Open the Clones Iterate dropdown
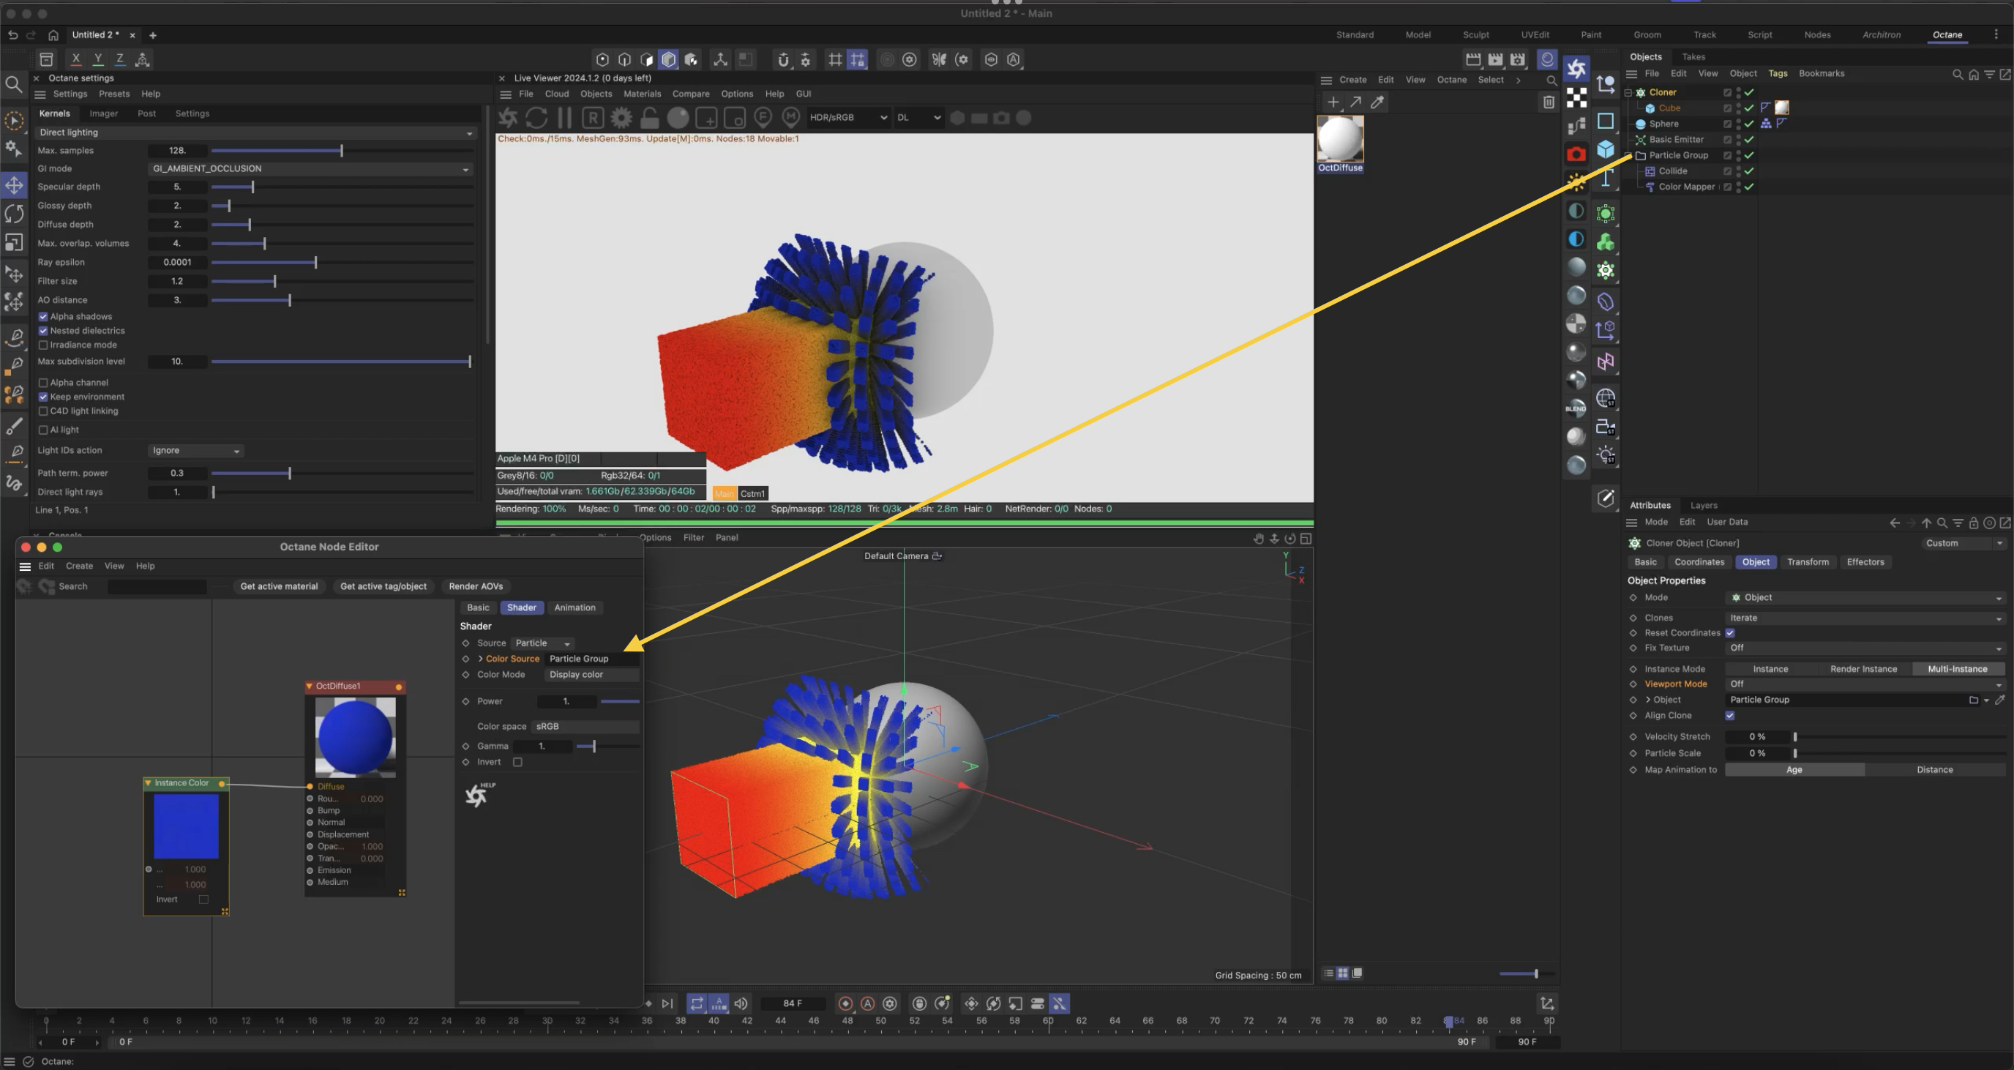Image resolution: width=2014 pixels, height=1070 pixels. [1865, 618]
